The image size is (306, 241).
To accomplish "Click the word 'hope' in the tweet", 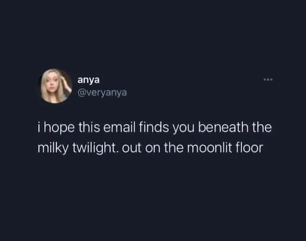I will point(59,128).
